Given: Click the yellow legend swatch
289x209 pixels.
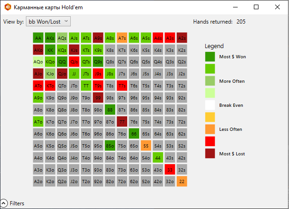Looking at the screenshot, I should pos(210,117).
